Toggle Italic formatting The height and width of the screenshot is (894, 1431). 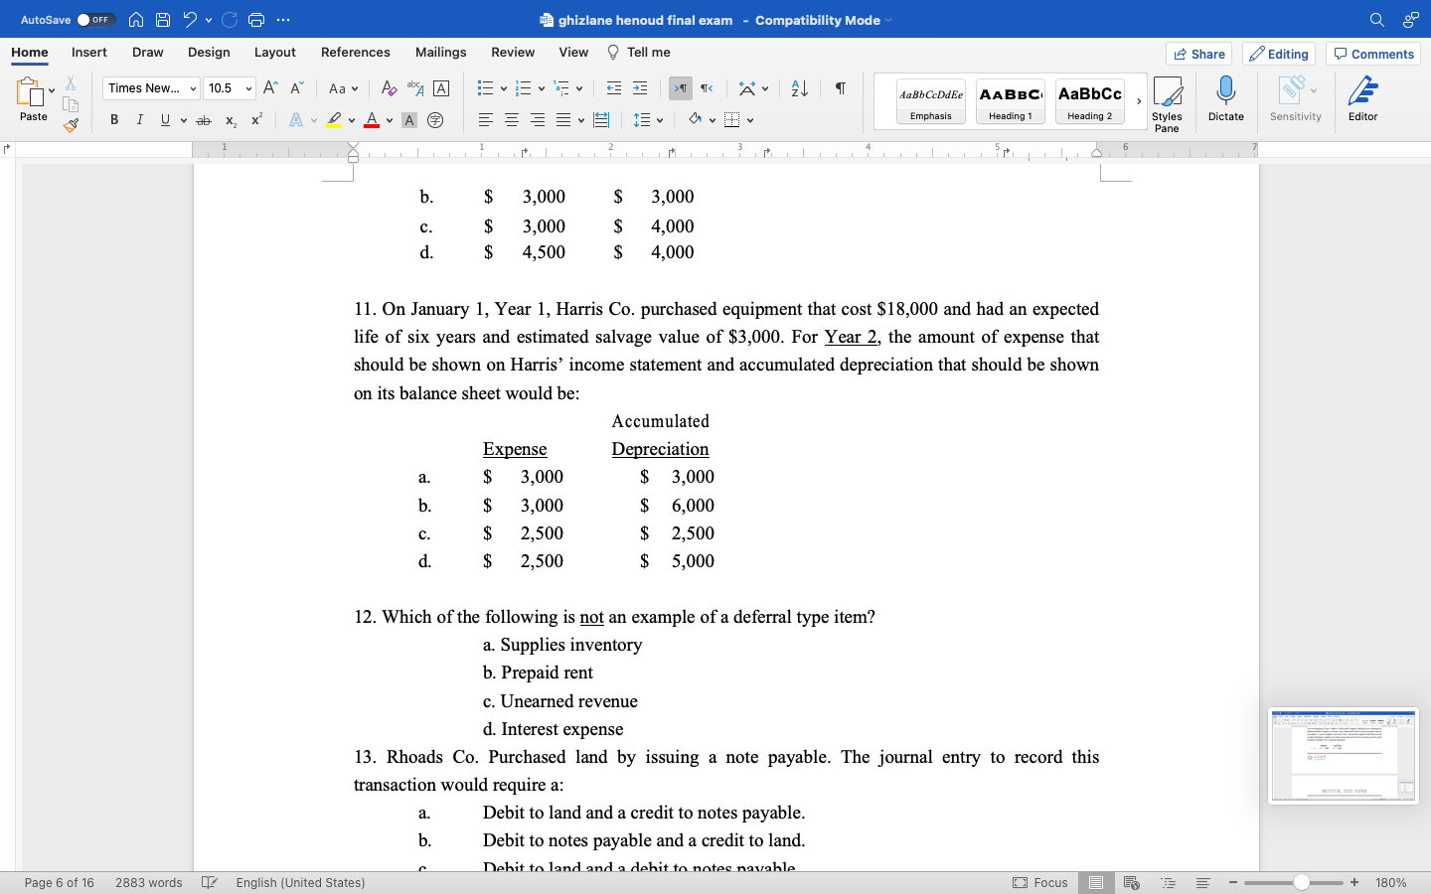coord(139,120)
